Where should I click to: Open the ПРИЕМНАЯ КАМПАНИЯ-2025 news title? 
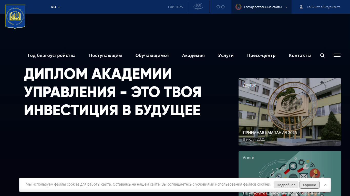[x=270, y=133]
